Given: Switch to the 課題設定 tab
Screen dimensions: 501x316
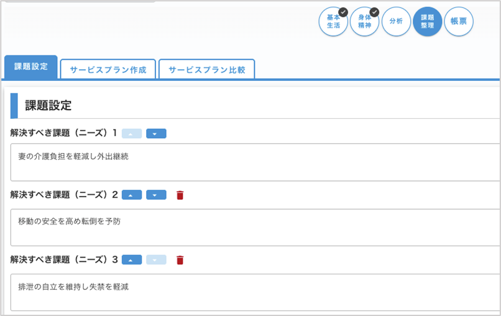Looking at the screenshot, I should pos(31,67).
